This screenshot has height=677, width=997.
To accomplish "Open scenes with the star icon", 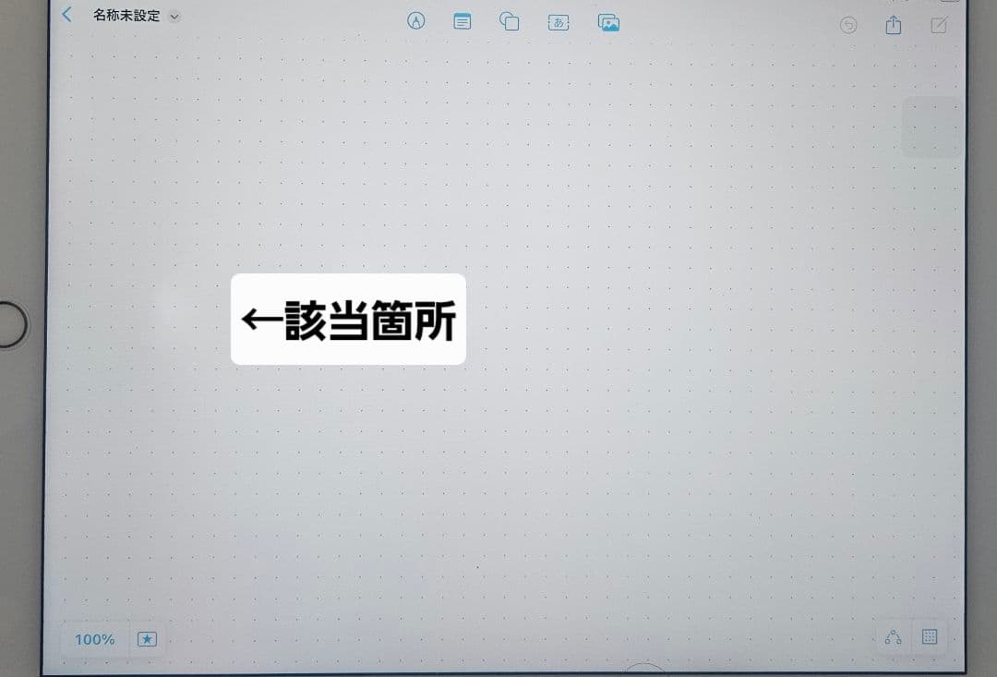I will 147,639.
